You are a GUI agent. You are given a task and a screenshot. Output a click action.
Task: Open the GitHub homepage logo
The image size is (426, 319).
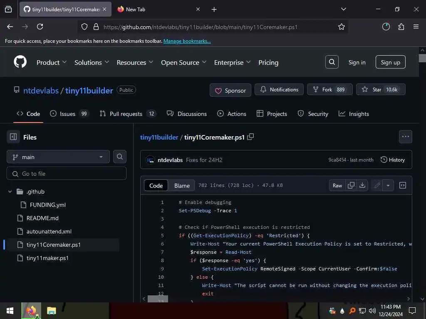click(20, 62)
